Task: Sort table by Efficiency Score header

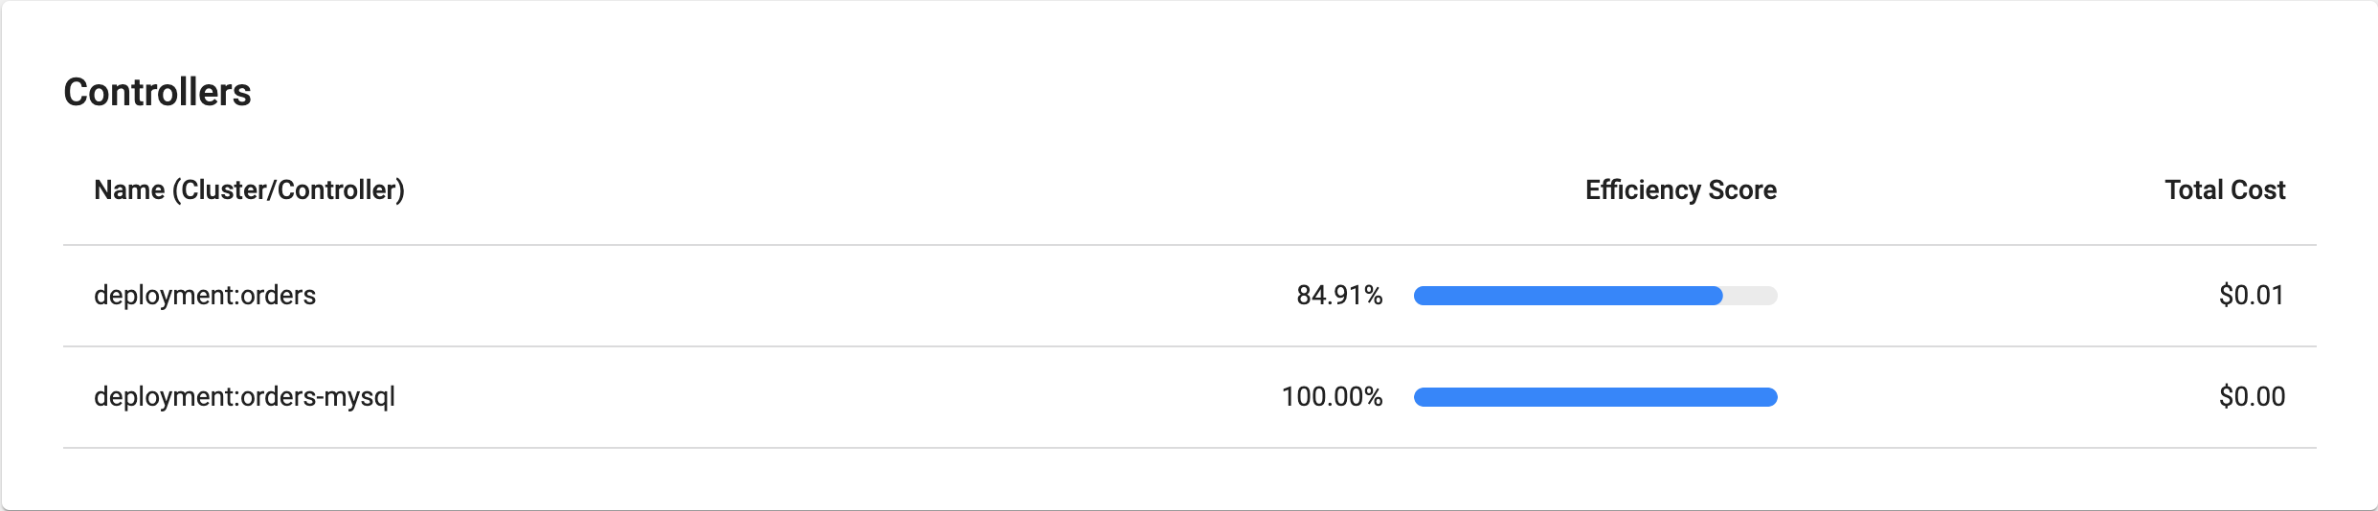Action: [x=1680, y=190]
